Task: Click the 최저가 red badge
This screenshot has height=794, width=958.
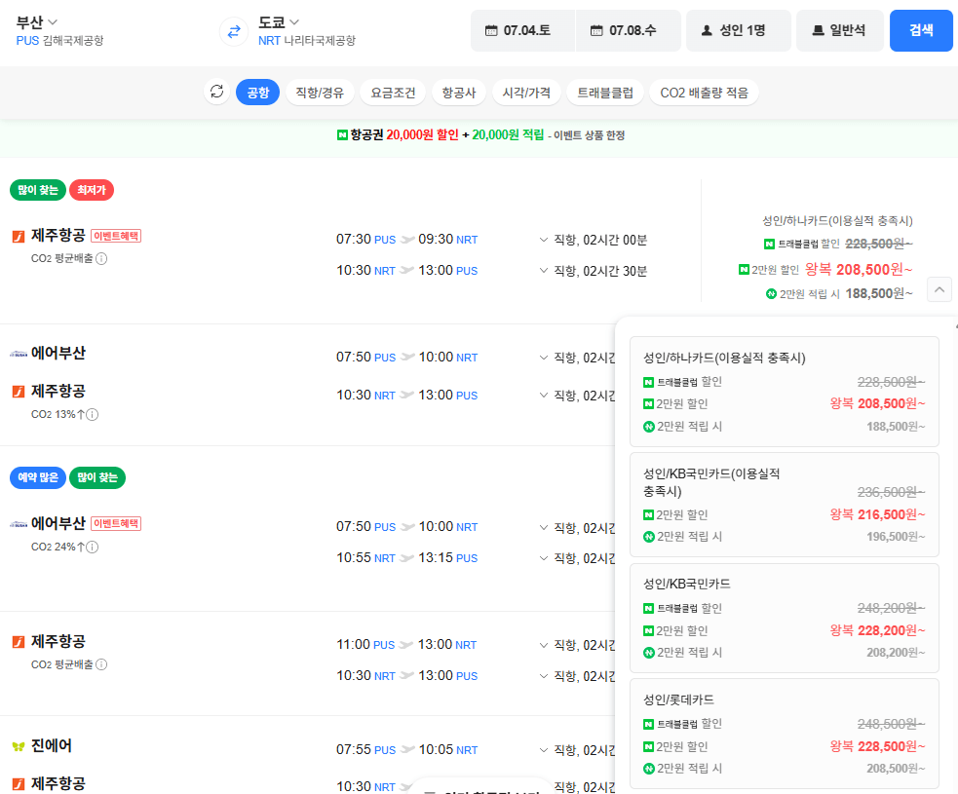Action: click(92, 190)
